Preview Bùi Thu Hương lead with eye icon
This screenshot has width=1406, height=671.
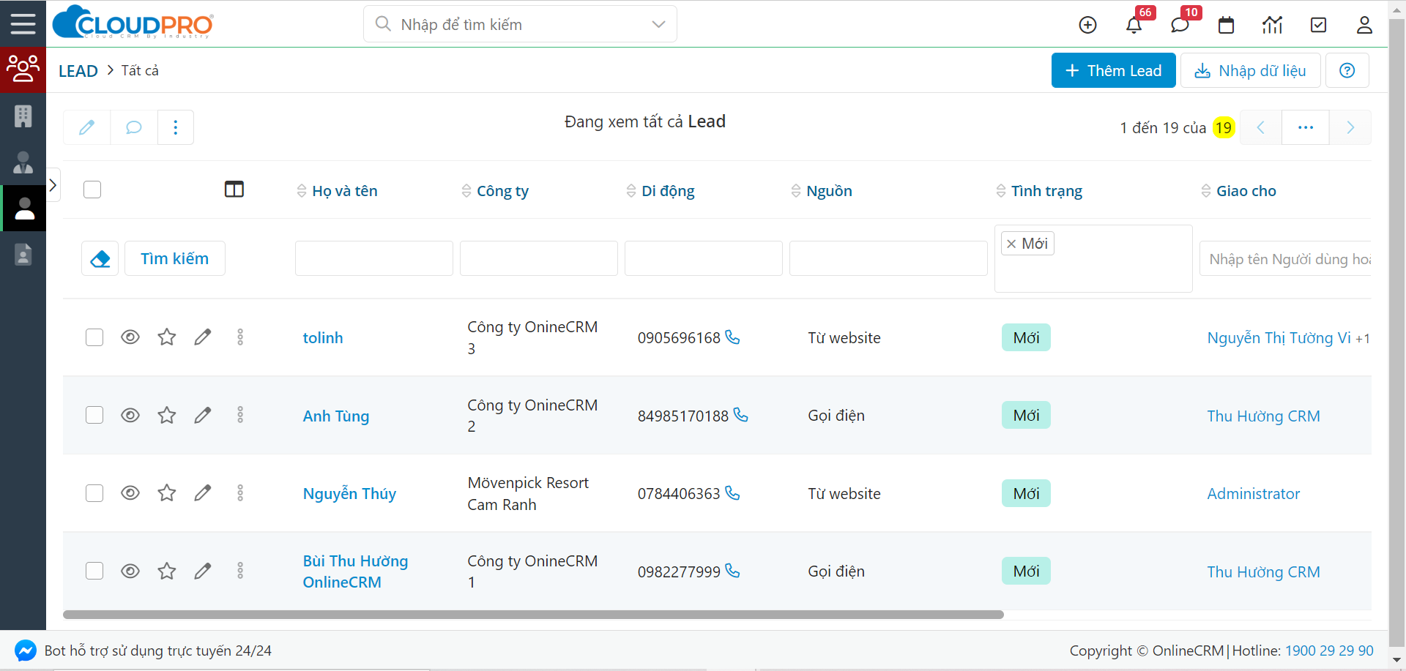pos(130,571)
